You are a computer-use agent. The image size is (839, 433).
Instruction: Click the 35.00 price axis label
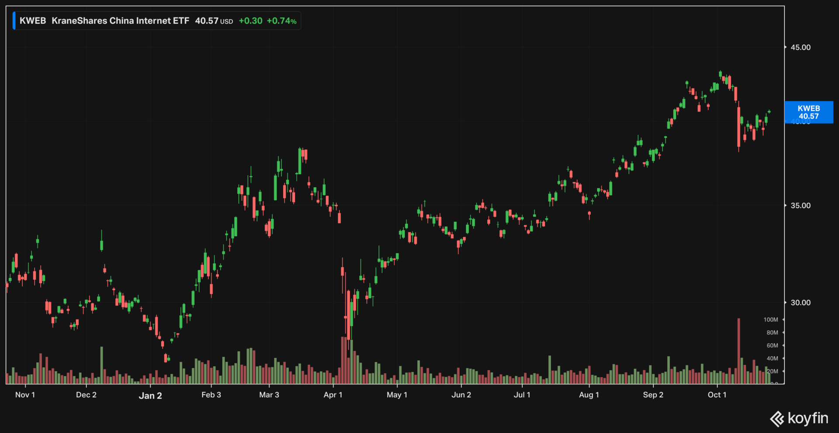tap(801, 206)
